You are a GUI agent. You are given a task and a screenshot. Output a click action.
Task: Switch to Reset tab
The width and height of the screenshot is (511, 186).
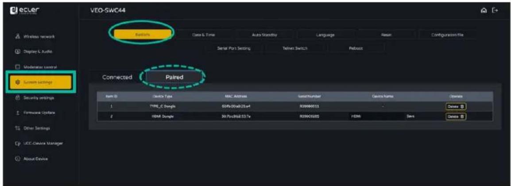[x=387, y=34]
